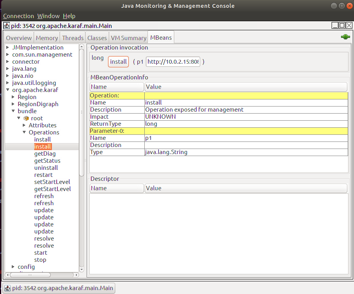This screenshot has height=294, width=354.
Task: Click the 'Operation exposed for management' cell
Action: click(246, 110)
